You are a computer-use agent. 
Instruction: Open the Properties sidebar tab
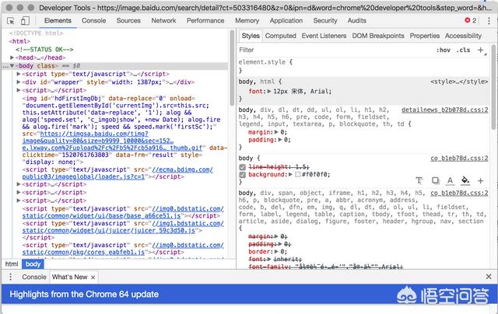point(425,36)
